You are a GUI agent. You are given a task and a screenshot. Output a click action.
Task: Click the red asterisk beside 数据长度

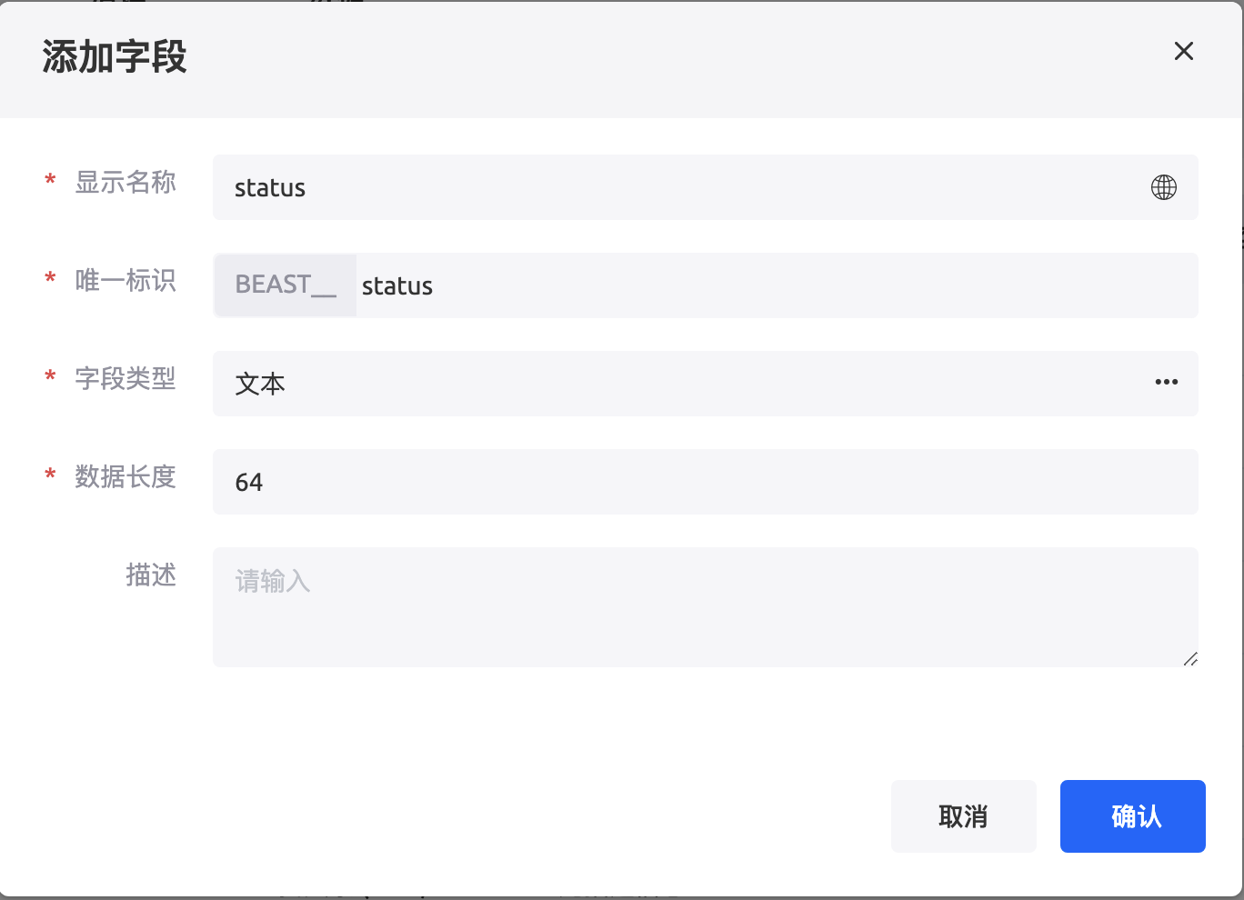click(x=51, y=475)
